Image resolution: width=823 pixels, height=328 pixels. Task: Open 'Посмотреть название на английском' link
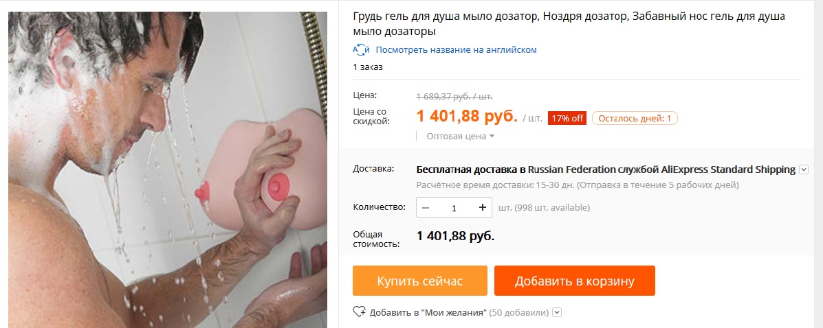point(456,50)
